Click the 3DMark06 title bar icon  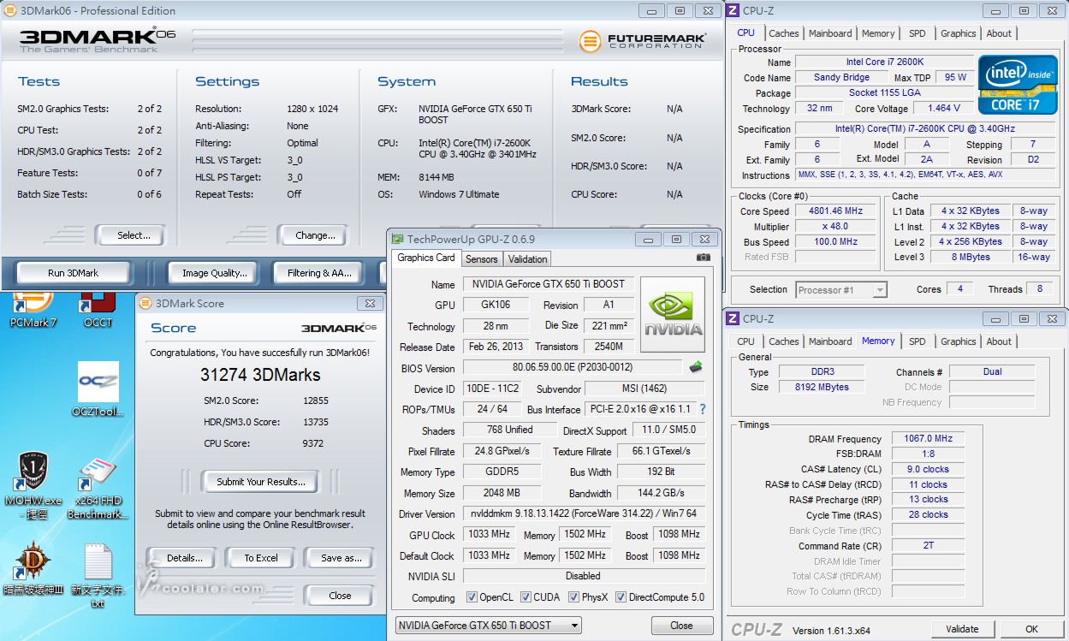tap(10, 11)
